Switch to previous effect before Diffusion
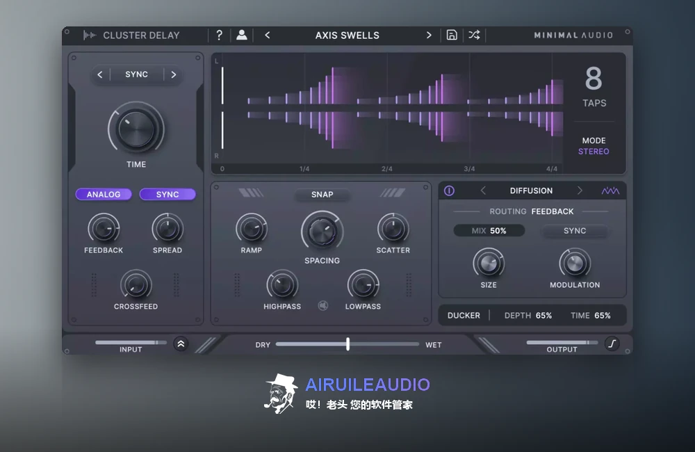 (483, 191)
